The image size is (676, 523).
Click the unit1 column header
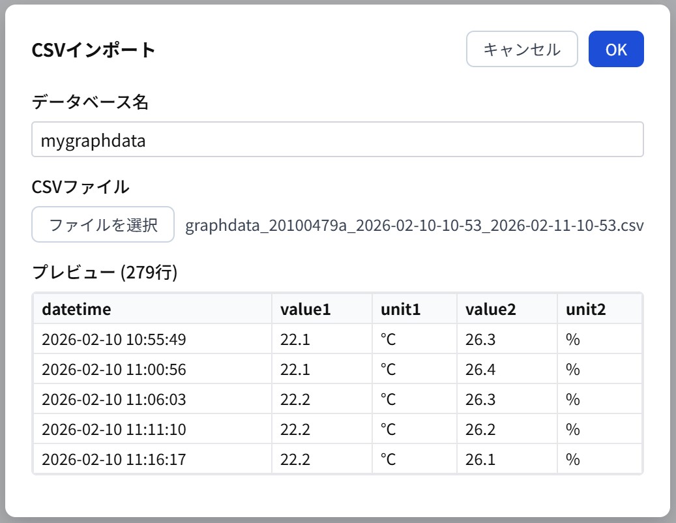(x=399, y=308)
